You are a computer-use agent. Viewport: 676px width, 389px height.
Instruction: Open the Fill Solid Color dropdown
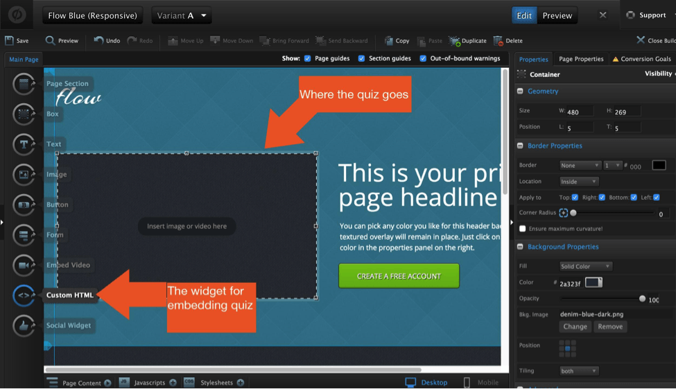(x=586, y=266)
